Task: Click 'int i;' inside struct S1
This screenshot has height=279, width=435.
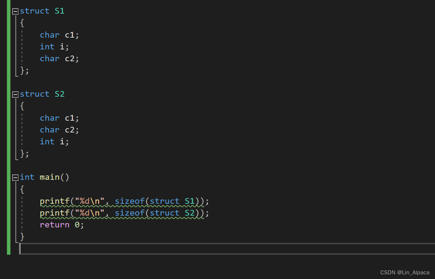Action: tap(54, 47)
